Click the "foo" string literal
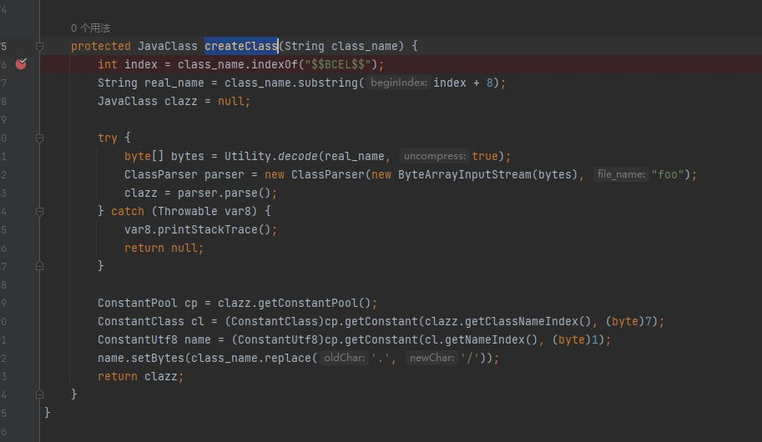Viewport: 762px width, 442px height. coord(670,174)
